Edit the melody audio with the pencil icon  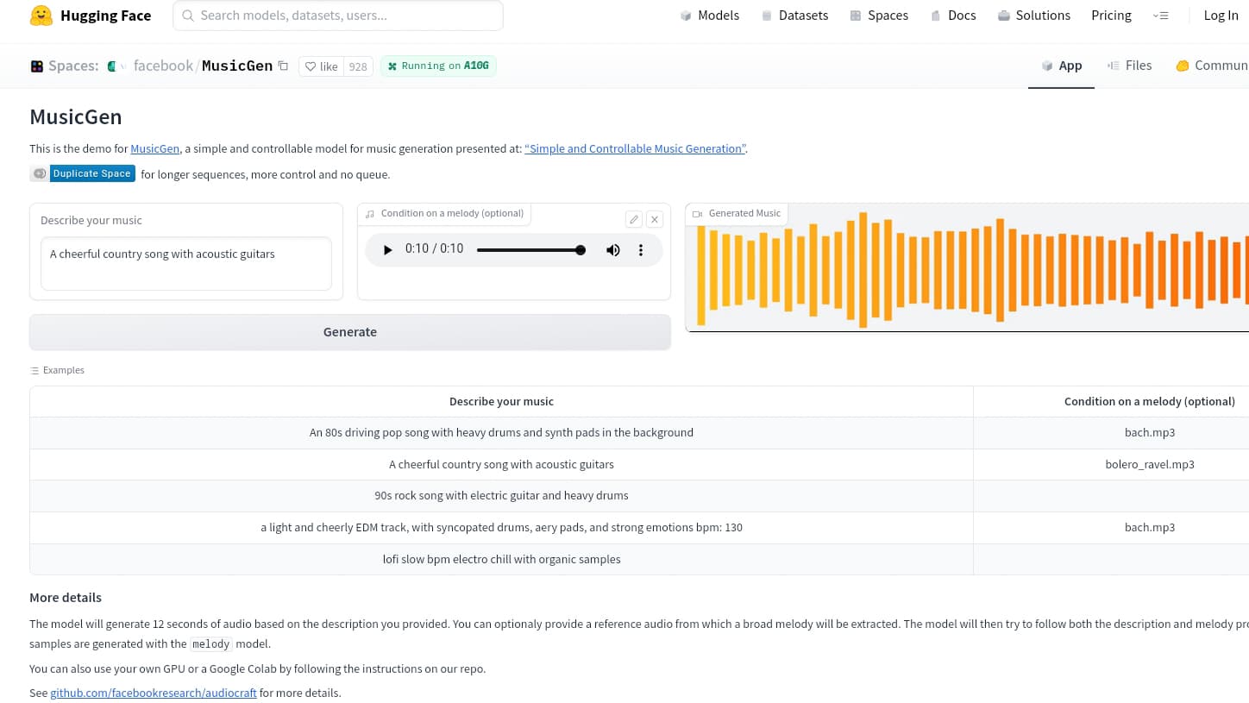(x=634, y=219)
